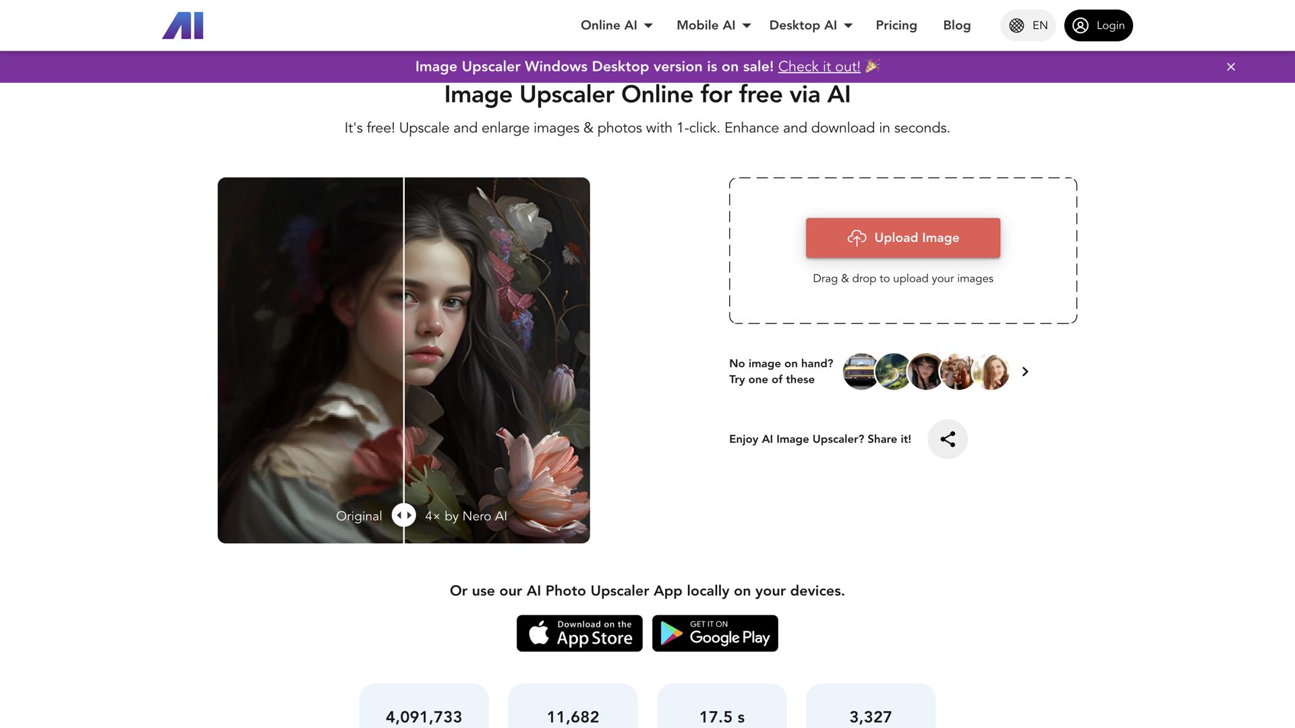
Task: Select the App Store download badge
Action: 579,633
